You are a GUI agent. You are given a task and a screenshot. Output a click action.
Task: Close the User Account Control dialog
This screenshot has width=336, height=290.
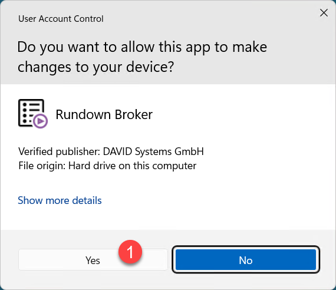(x=324, y=13)
